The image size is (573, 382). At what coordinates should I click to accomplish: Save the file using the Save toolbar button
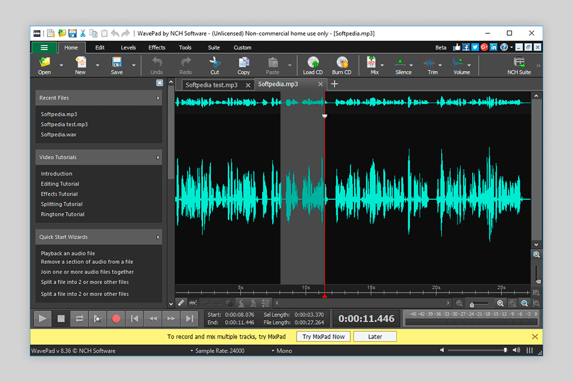click(116, 66)
